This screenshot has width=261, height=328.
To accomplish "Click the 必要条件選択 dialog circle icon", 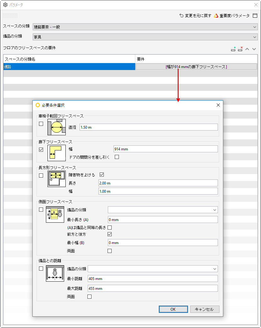I will (x=37, y=105).
